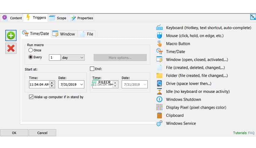Switch to the File trigger sub-tab

pos(87,34)
